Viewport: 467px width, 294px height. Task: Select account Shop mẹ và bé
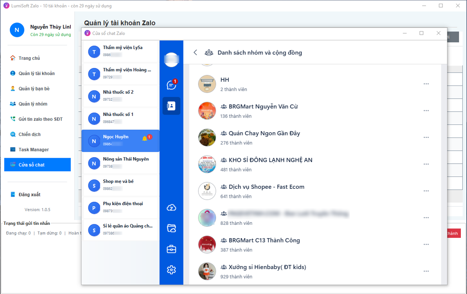[120, 185]
